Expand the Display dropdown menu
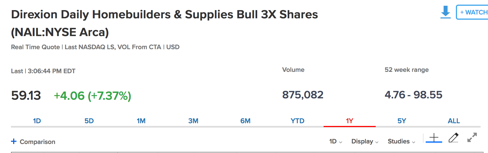 pos(365,141)
